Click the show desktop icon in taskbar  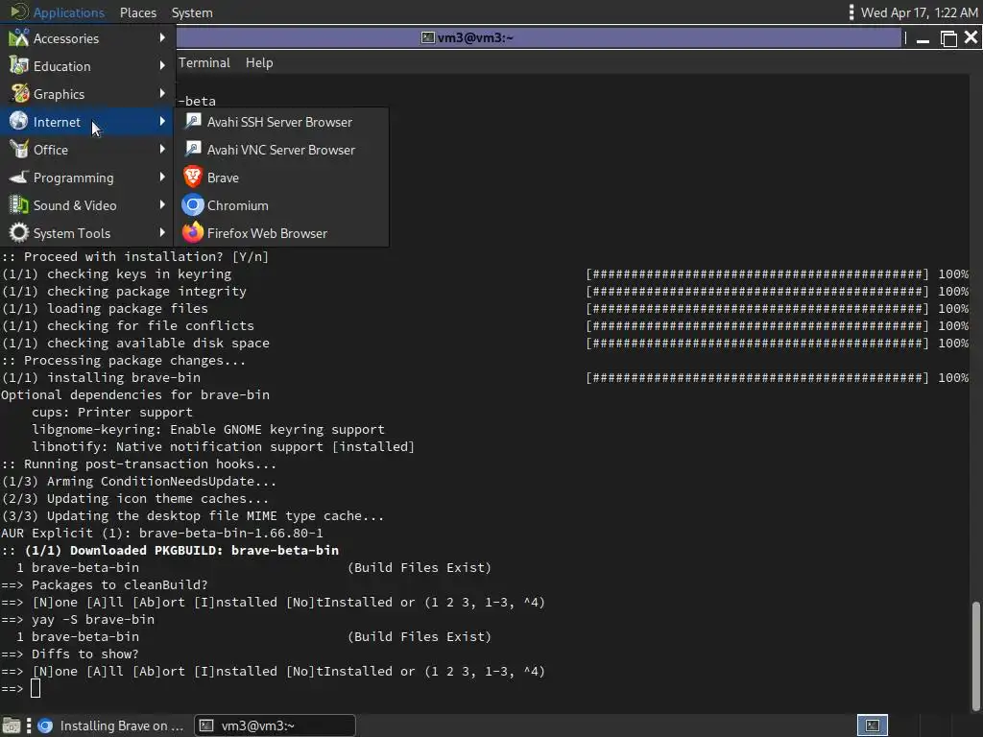click(12, 725)
